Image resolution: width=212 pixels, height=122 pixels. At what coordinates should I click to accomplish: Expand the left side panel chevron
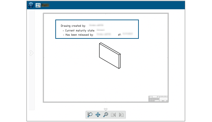(x=31, y=53)
